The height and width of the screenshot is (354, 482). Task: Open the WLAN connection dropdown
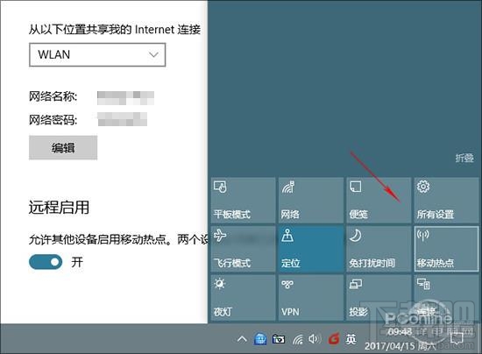(97, 54)
